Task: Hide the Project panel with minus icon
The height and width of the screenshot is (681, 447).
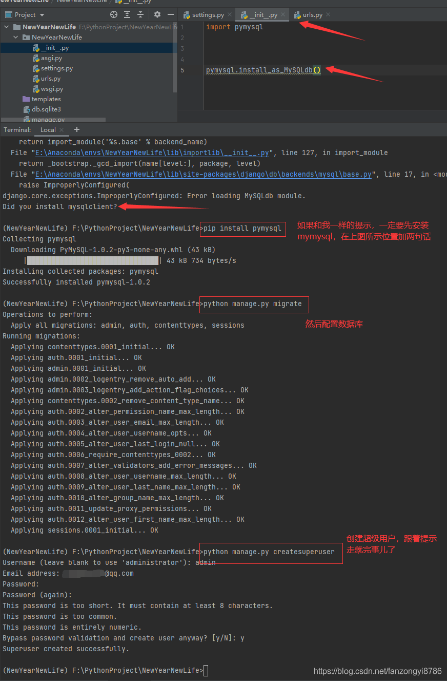Action: point(170,14)
